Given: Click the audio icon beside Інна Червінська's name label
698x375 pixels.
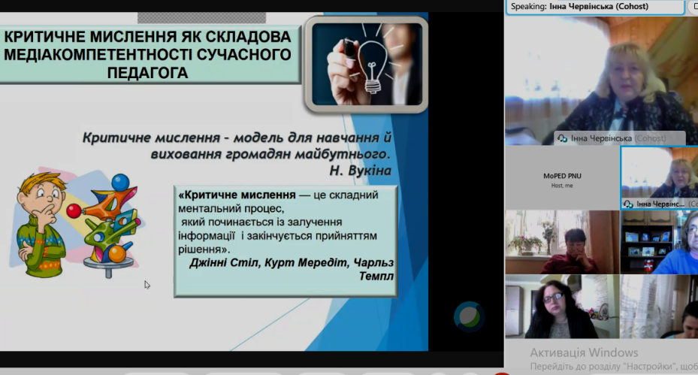Looking at the screenshot, I should point(561,139).
